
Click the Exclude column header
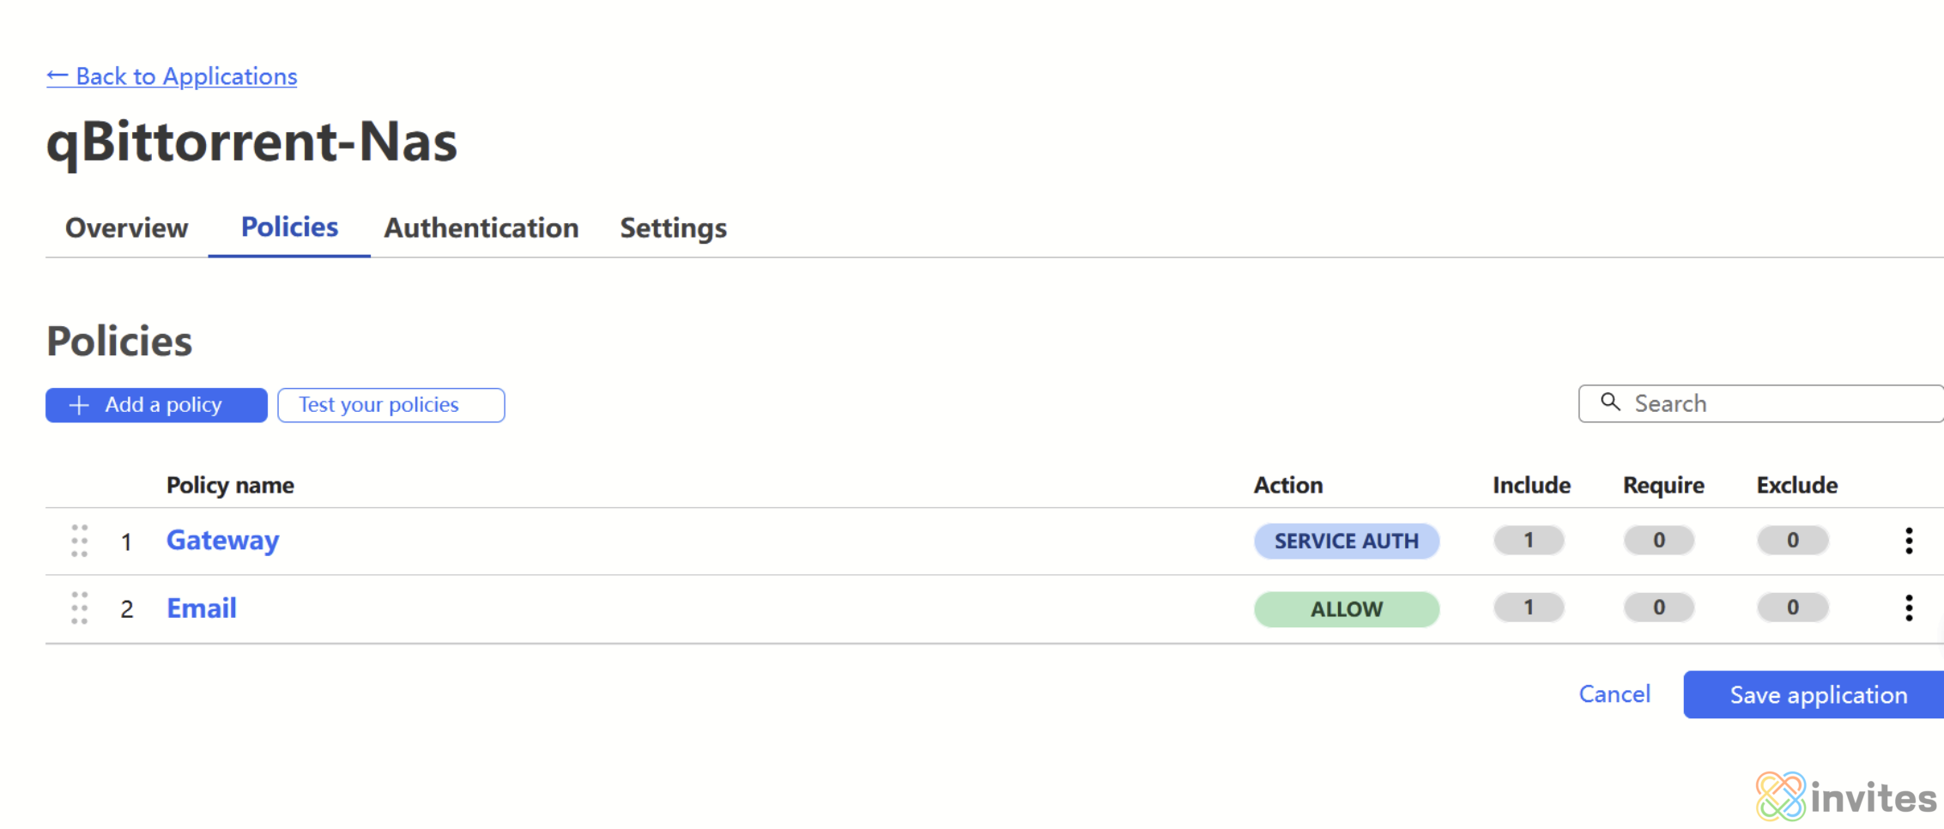[1796, 485]
